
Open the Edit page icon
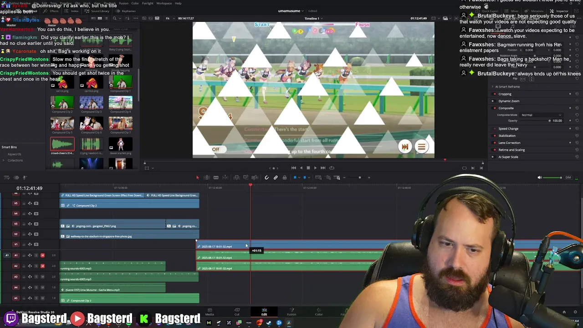[x=264, y=312]
